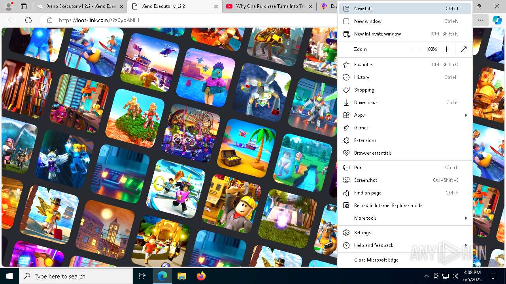The image size is (506, 284).
Task: Click the ferris wheel game thumbnail
Action: 190,133
